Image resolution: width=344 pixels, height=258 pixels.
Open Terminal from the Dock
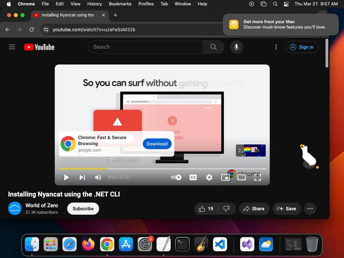pyautogui.click(x=182, y=244)
